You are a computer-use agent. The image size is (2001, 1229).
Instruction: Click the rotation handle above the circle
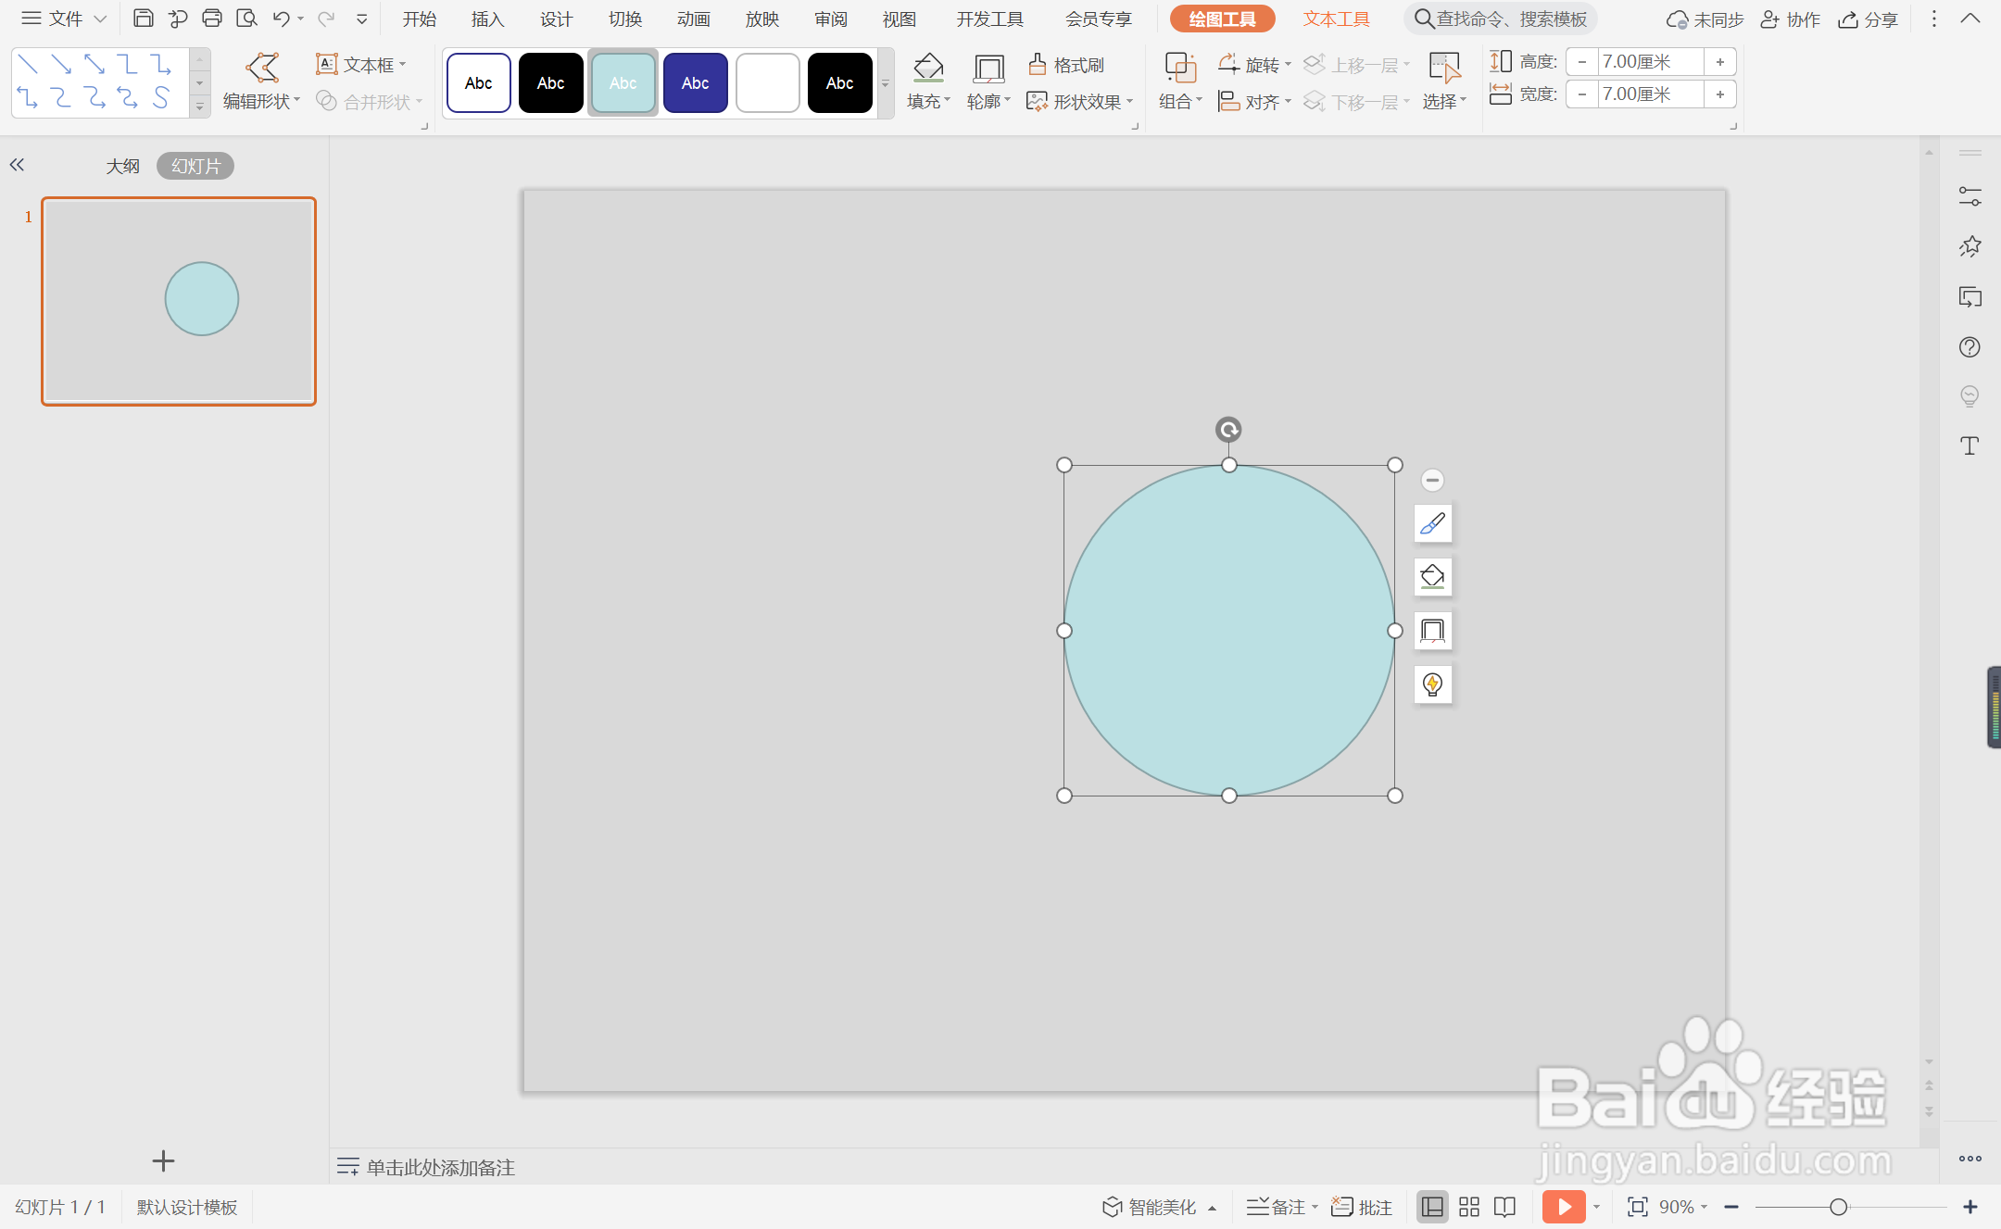point(1228,430)
